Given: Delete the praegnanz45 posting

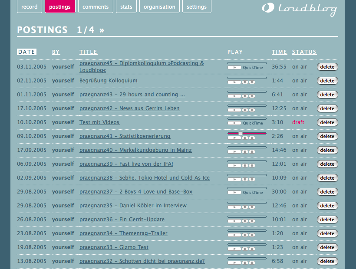Looking at the screenshot, I should click(x=327, y=67).
